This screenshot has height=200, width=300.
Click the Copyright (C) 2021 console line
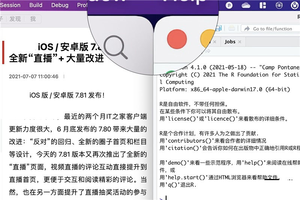pos(229,75)
